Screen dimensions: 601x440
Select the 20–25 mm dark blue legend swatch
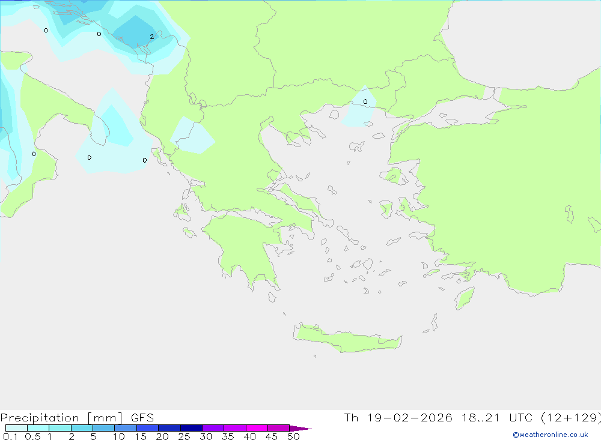click(169, 428)
